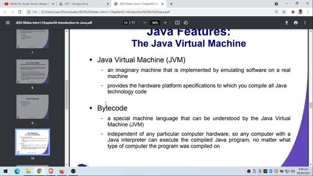
Task: Close the While My Guitar Gently Weeps tab
Action: coord(53,4)
